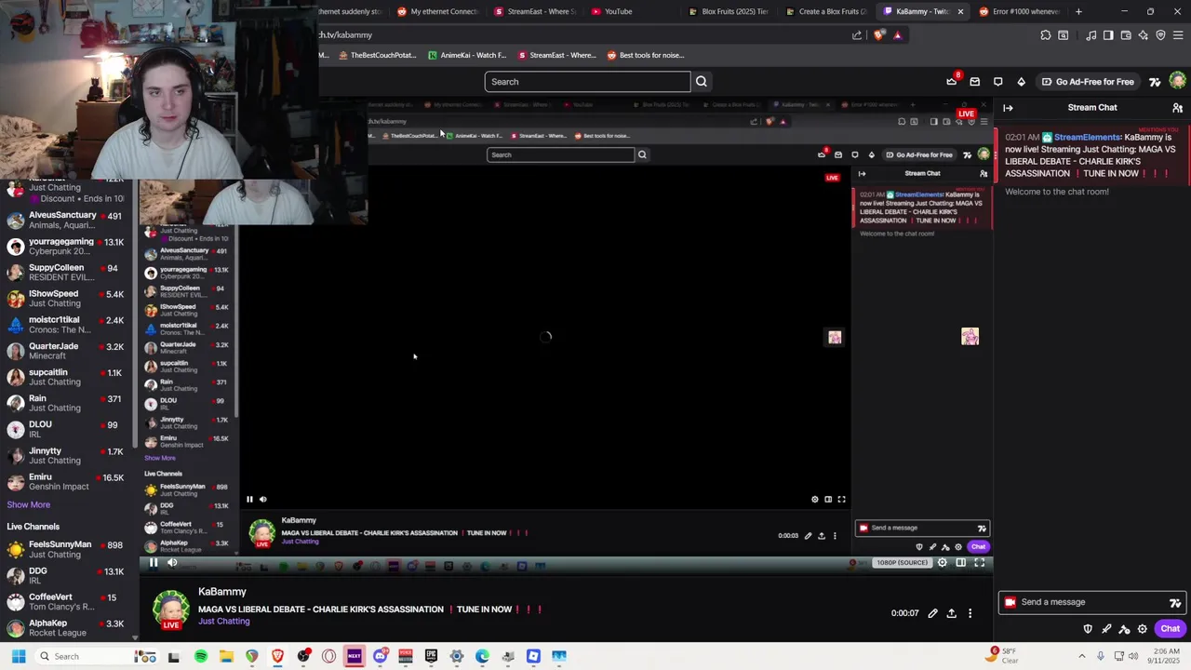The height and width of the screenshot is (670, 1191).
Task: Open Prime loot crown icon with the 8 badge
Action: coord(951,82)
